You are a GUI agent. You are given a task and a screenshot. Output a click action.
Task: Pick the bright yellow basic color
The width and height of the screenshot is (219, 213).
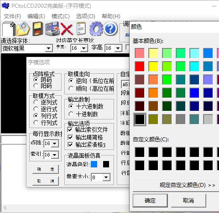(x=153, y=67)
